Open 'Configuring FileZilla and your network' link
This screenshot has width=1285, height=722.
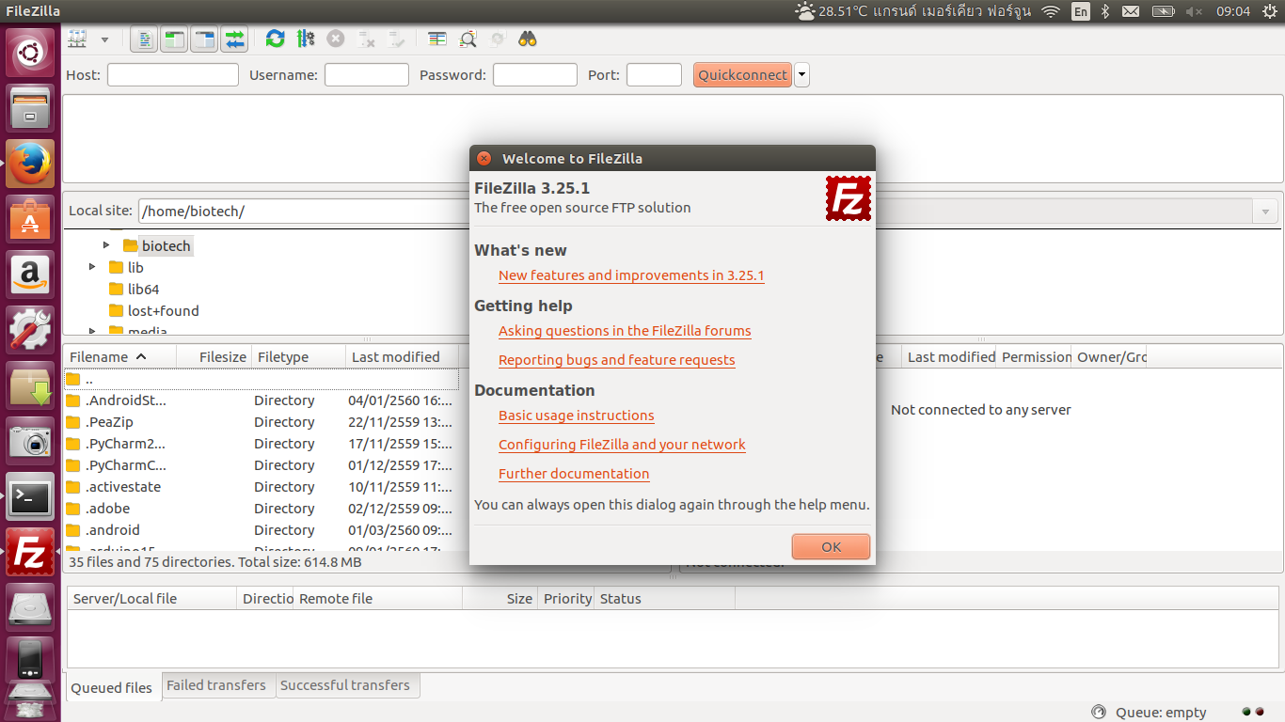tap(622, 445)
